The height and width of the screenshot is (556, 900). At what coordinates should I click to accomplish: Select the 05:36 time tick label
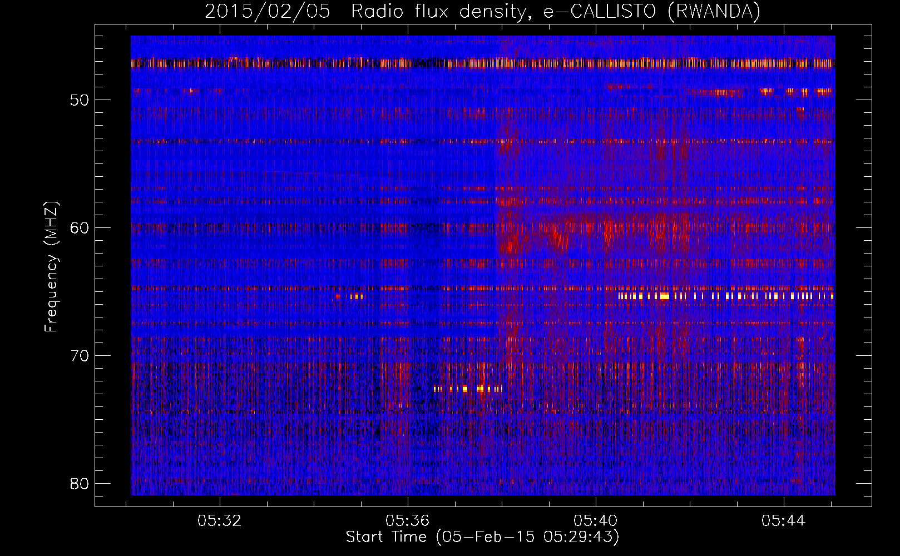(408, 520)
